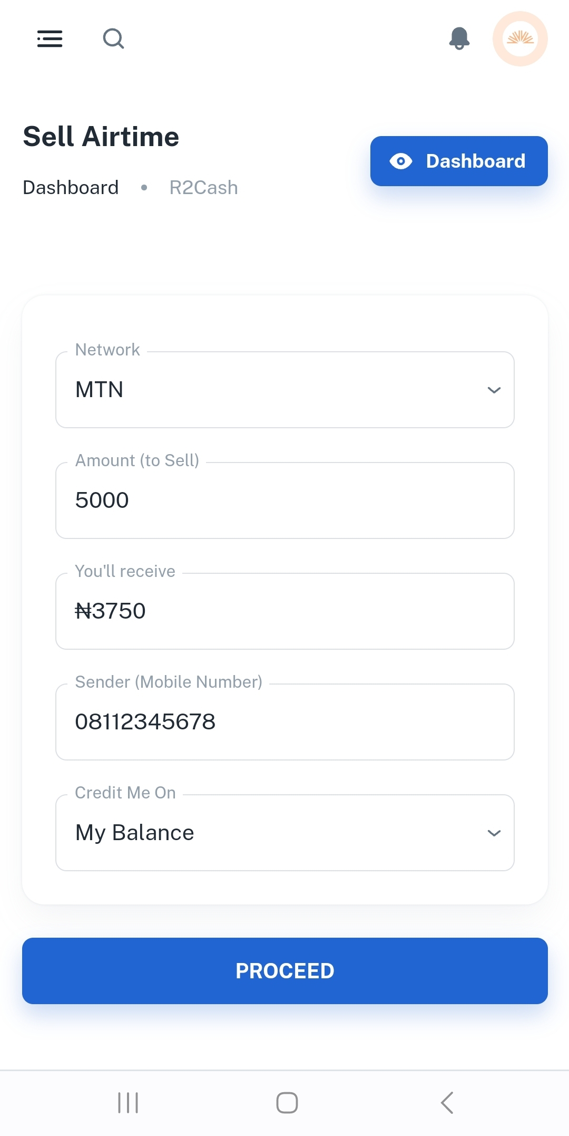
Task: Select R2Cash breadcrumb item
Action: [x=203, y=188]
